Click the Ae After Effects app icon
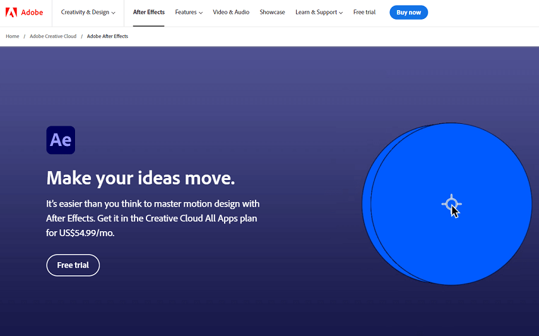This screenshot has width=539, height=336. click(x=61, y=140)
